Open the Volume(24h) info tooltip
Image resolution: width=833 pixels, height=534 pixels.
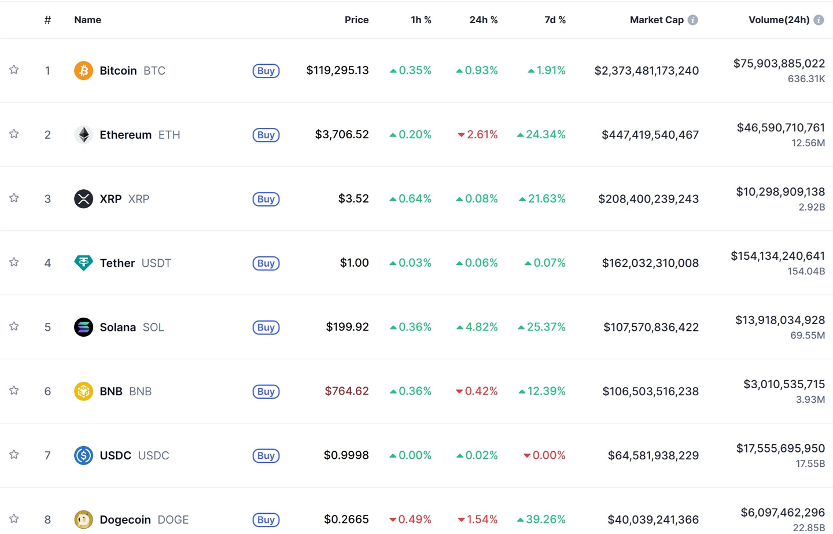pyautogui.click(x=819, y=19)
